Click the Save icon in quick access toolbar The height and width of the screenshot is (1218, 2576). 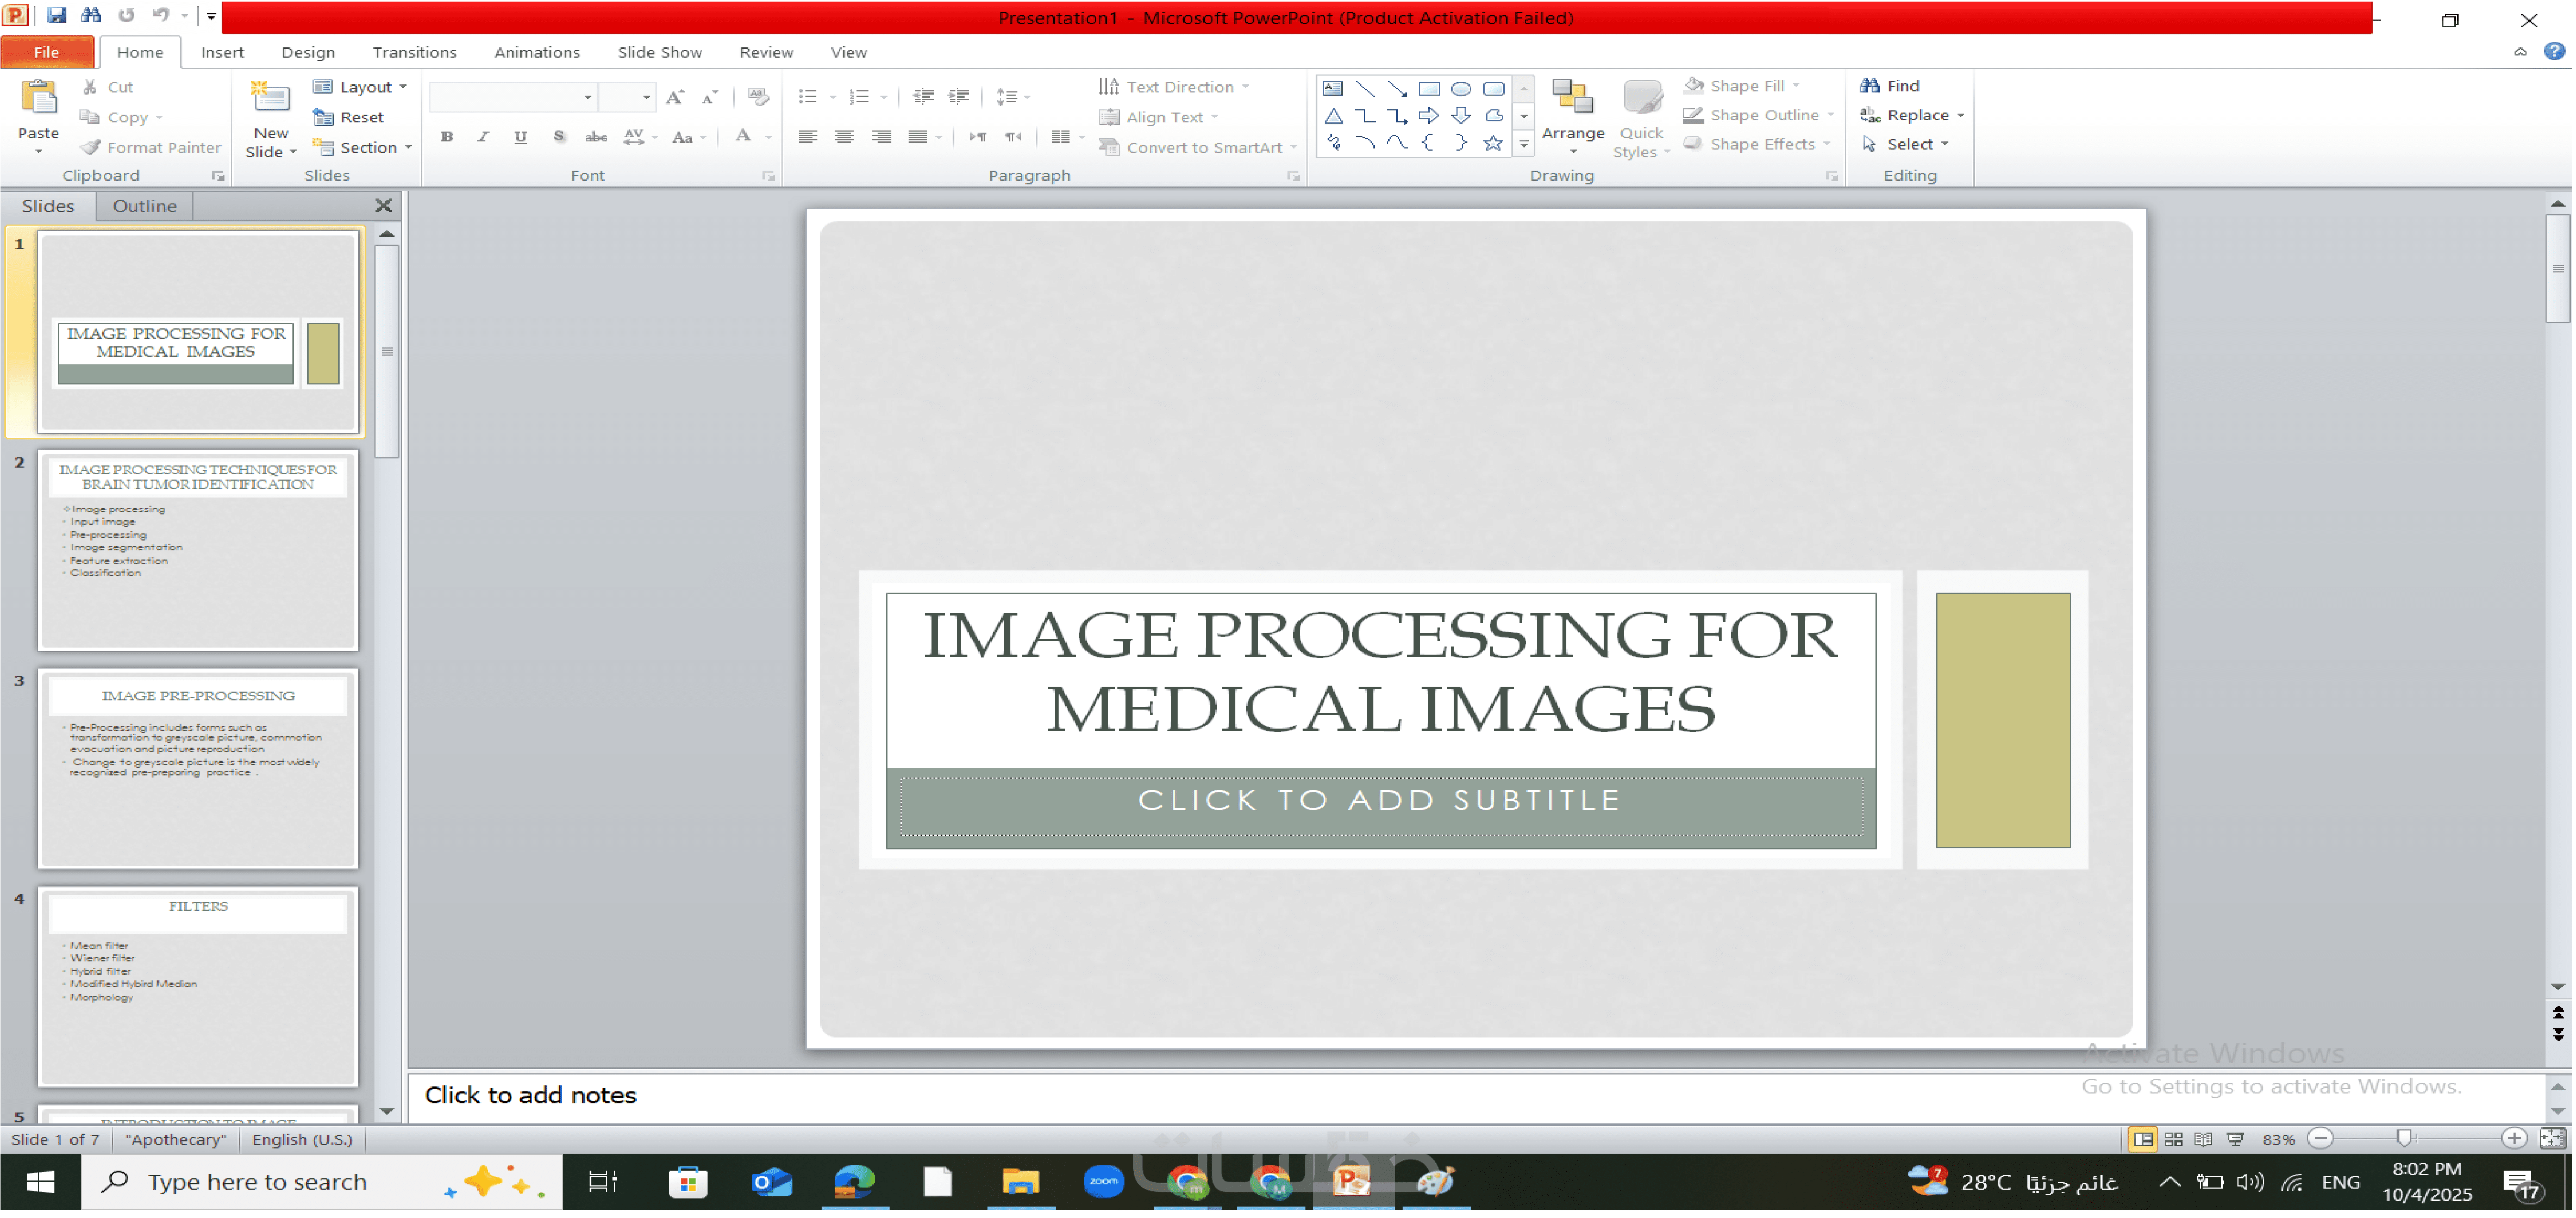pos(57,15)
